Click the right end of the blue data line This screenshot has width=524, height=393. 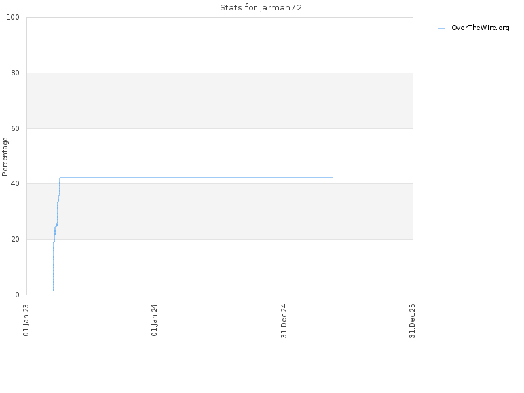coord(333,178)
